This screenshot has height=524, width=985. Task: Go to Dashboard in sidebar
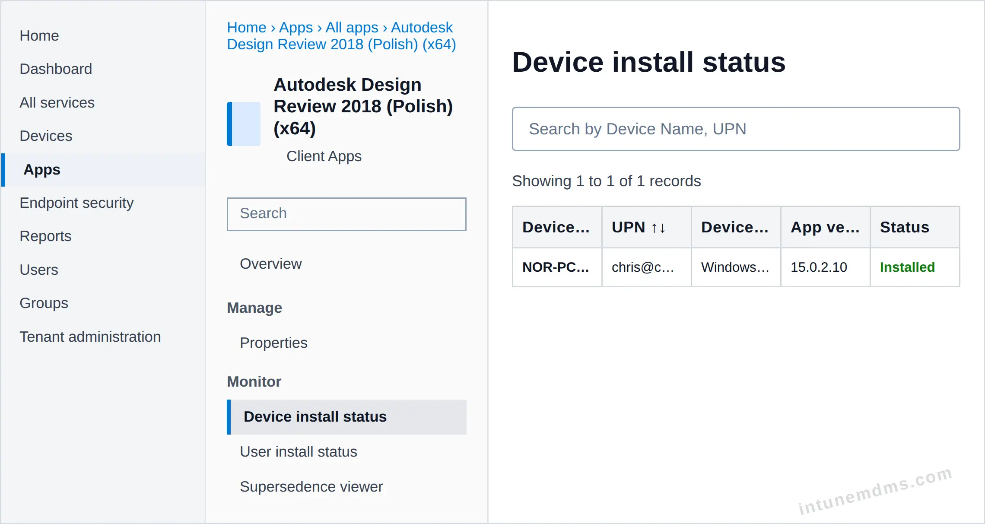56,69
